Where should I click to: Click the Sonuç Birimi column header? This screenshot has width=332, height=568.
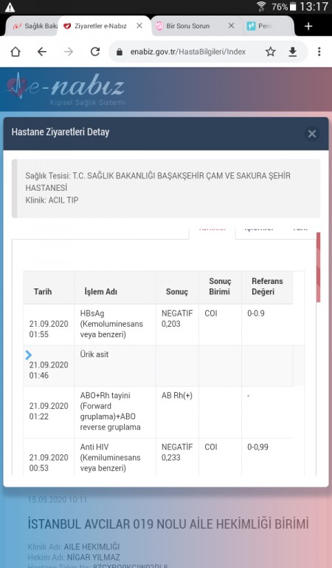pyautogui.click(x=220, y=286)
